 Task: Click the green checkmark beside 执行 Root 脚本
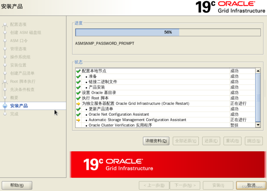78,98
